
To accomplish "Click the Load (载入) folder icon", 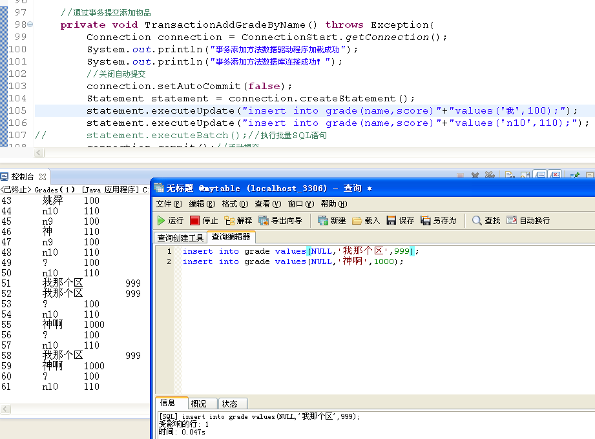I will pos(357,221).
